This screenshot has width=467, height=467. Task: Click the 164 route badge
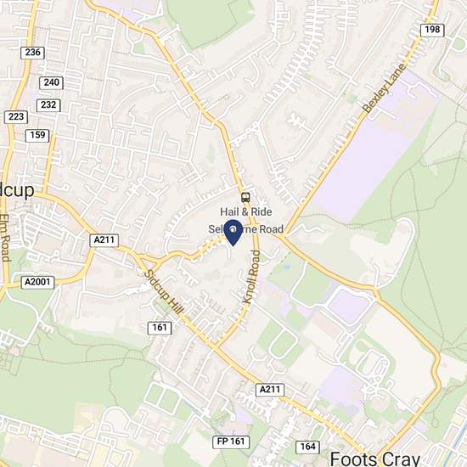(x=308, y=447)
